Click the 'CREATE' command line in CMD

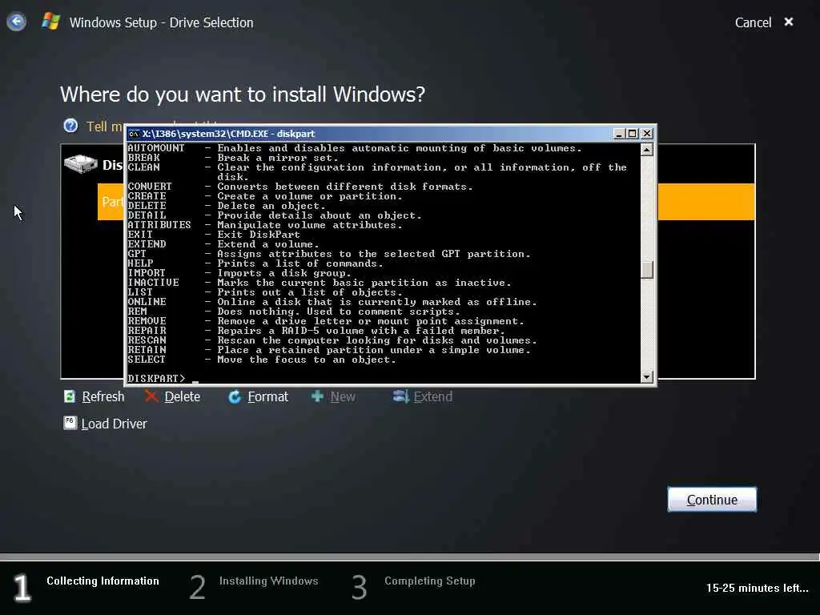pyautogui.click(x=265, y=196)
